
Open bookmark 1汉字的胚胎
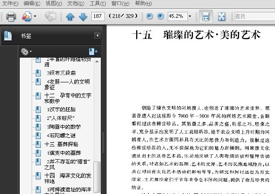click(61, 109)
